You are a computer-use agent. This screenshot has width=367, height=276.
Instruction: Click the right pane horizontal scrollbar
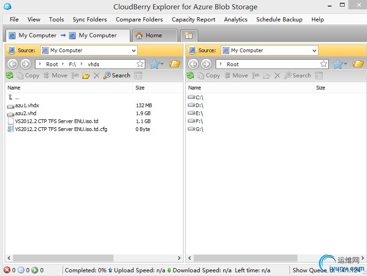coord(246,258)
